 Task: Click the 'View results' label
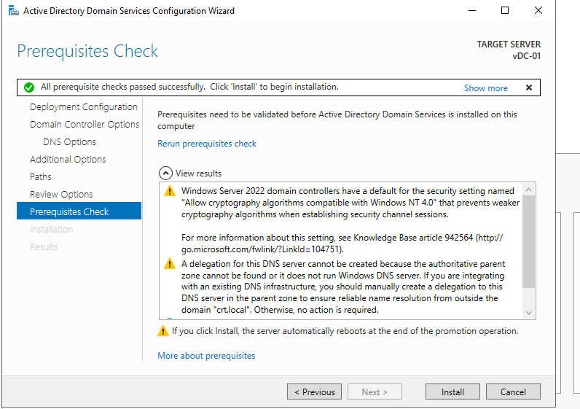(x=199, y=174)
